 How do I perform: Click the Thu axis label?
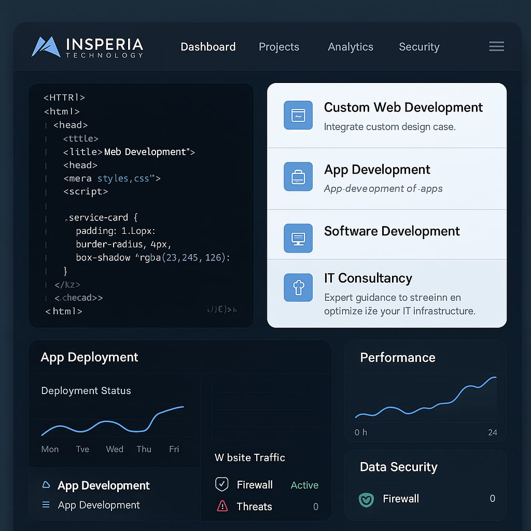(144, 449)
